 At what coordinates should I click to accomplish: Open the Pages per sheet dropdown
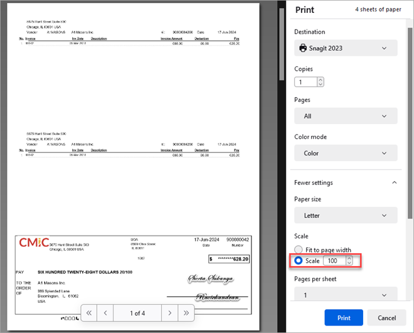click(346, 294)
